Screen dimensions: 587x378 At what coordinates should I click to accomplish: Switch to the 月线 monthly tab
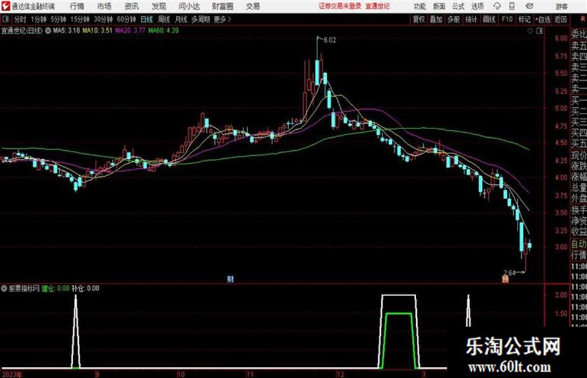pos(181,19)
